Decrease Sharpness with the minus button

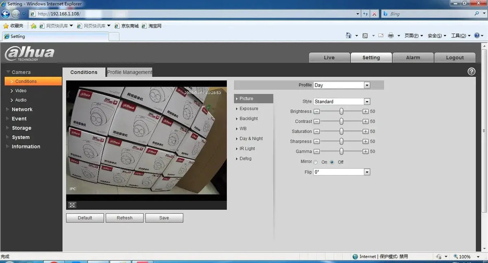tap(317, 141)
